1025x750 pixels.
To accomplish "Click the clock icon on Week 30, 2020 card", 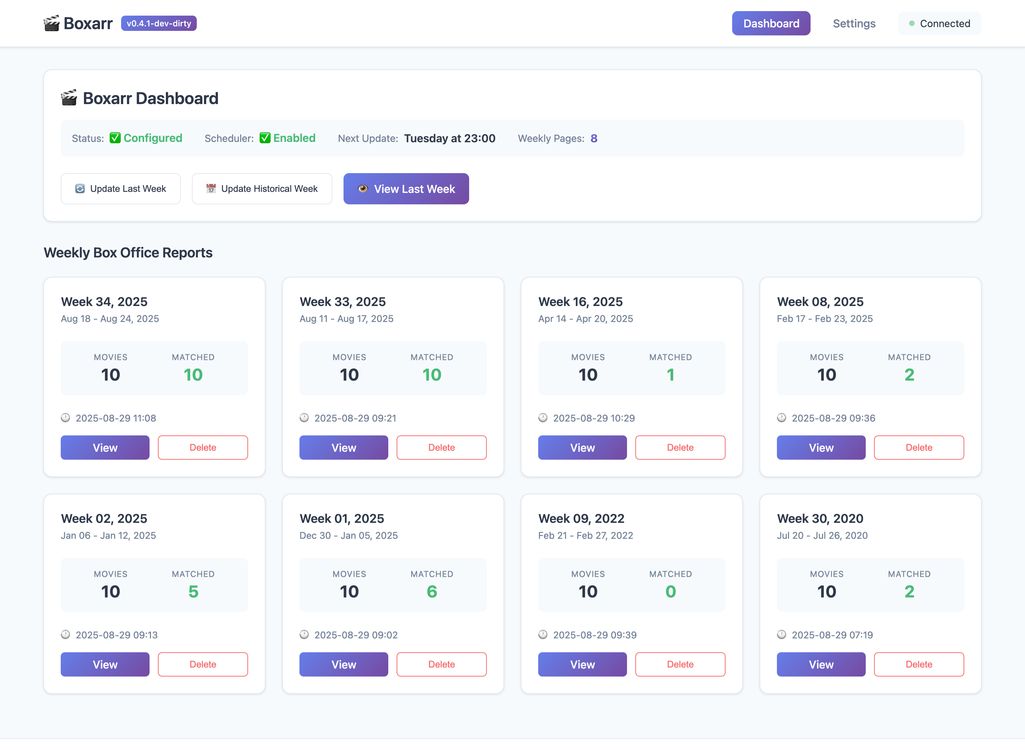I will pyautogui.click(x=782, y=635).
